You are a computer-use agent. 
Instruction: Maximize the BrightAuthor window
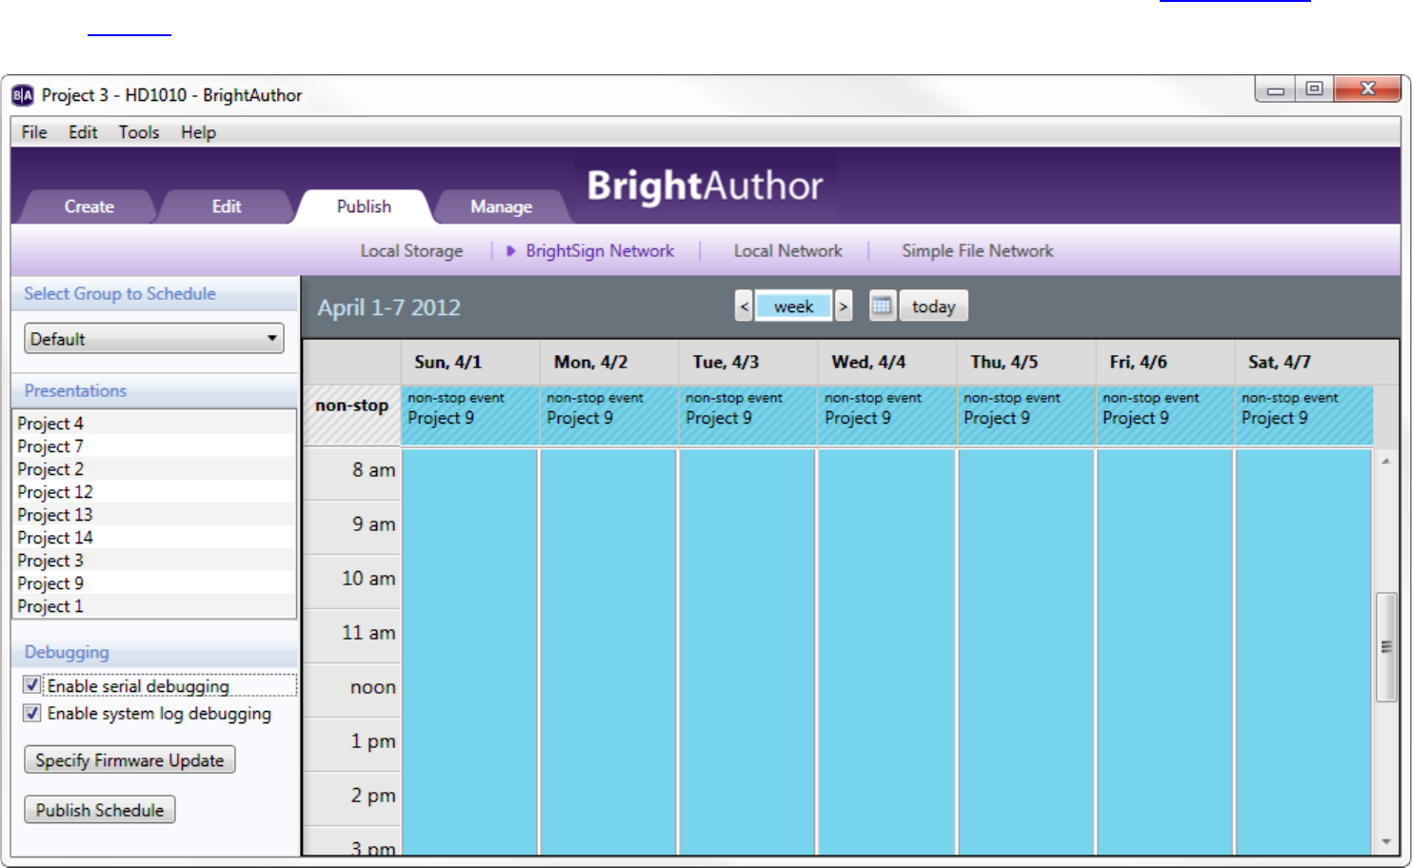1314,89
